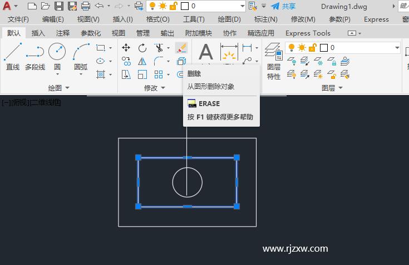The height and width of the screenshot is (265, 409).
Task: Toggle the sun icon in quick access layer box
Action: (162, 6)
